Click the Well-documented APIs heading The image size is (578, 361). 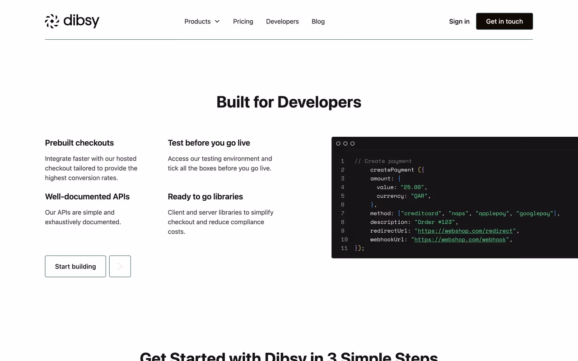click(x=87, y=196)
